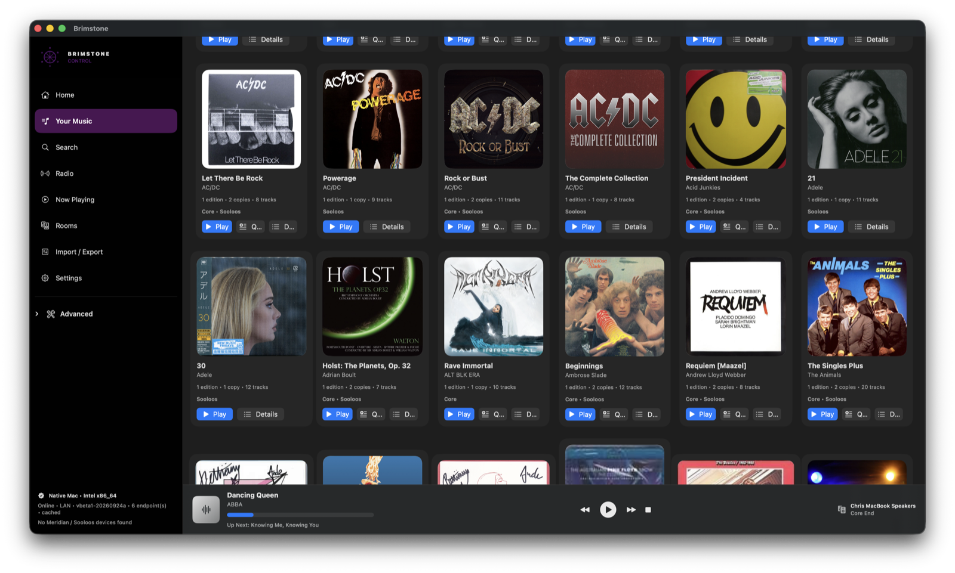Screen dimensions: 955x573
Task: Open Details for Adele's 21
Action: [x=871, y=227]
